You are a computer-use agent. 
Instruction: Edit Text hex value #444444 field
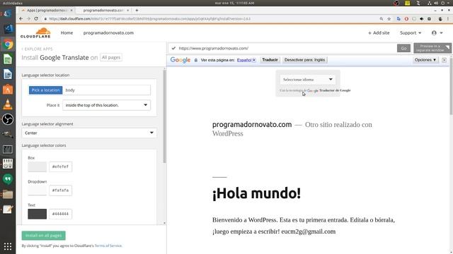pyautogui.click(x=61, y=214)
